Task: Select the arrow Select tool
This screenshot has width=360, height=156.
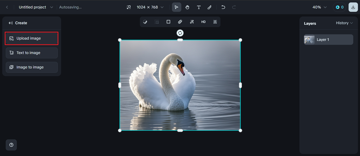Action: [x=177, y=7]
